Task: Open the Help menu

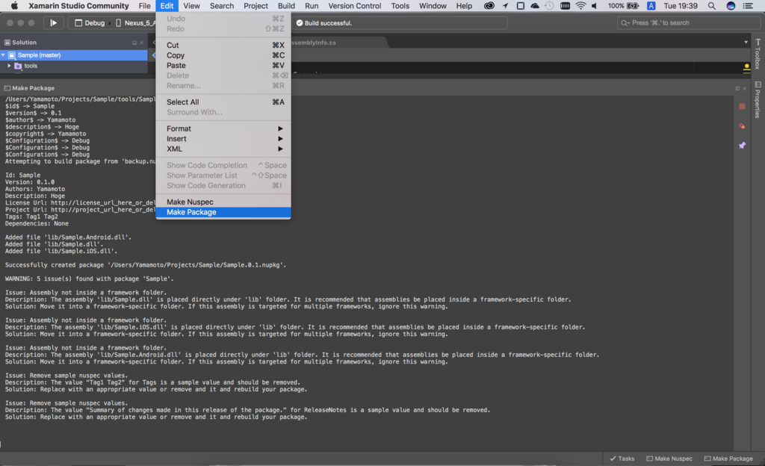Action: (464, 6)
